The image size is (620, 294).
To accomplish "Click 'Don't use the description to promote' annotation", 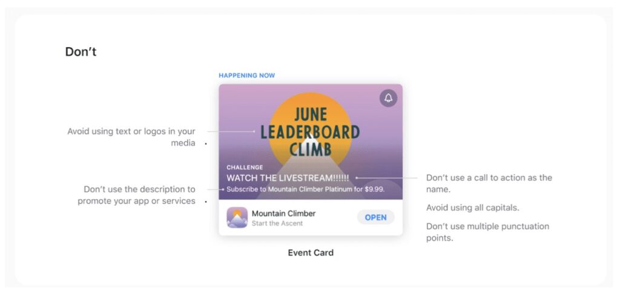I will (x=136, y=195).
